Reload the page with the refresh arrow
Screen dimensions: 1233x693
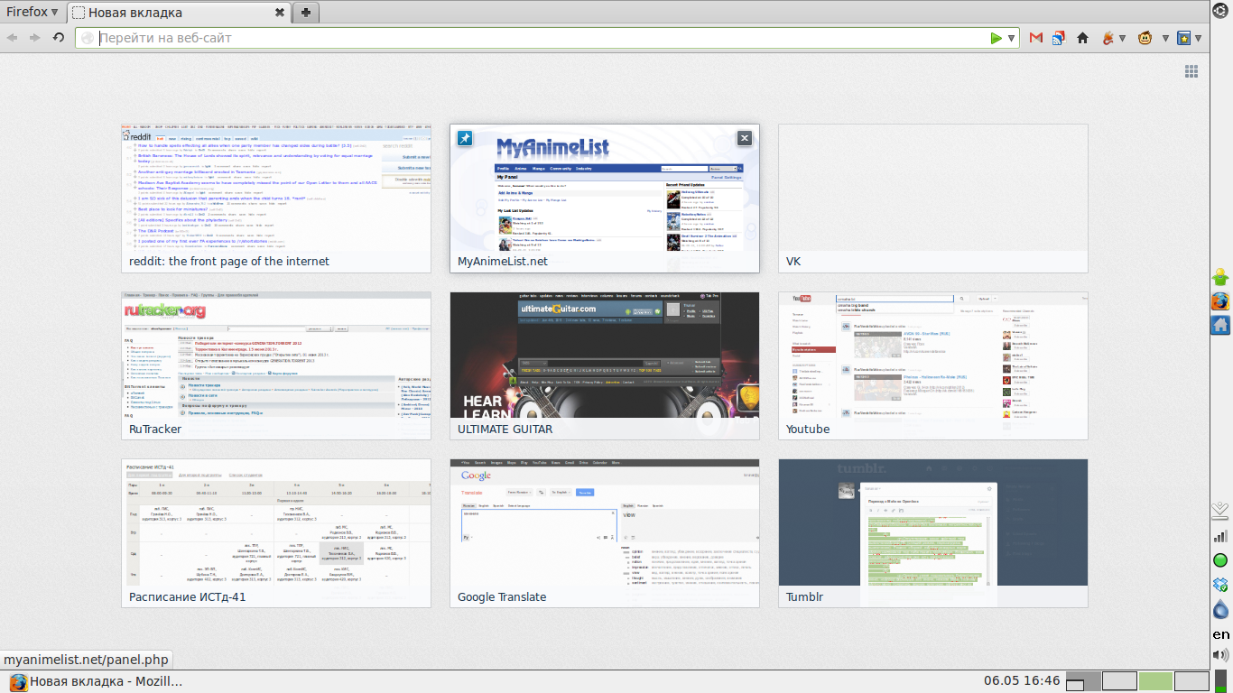coord(59,38)
